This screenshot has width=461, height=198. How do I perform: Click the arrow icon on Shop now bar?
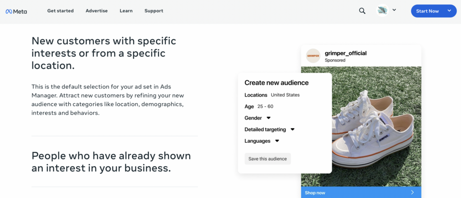coord(412,193)
